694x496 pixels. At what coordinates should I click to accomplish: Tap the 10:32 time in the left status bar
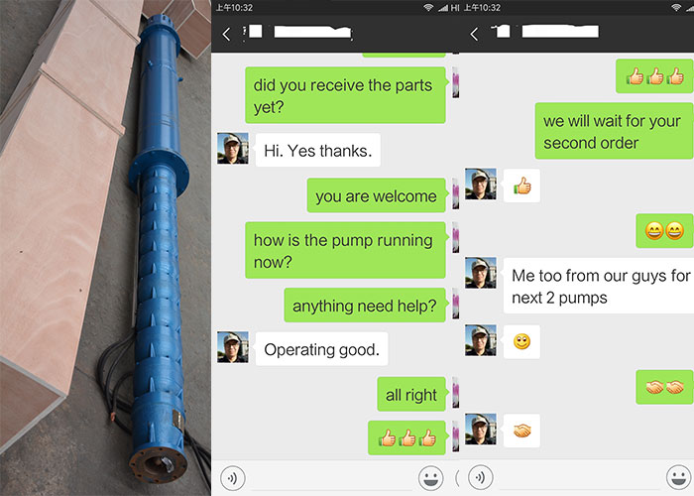[235, 8]
